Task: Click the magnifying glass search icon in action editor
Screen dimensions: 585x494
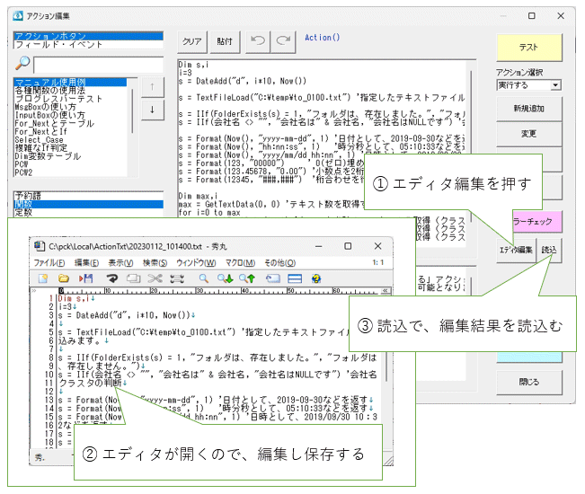Action: tap(22, 63)
